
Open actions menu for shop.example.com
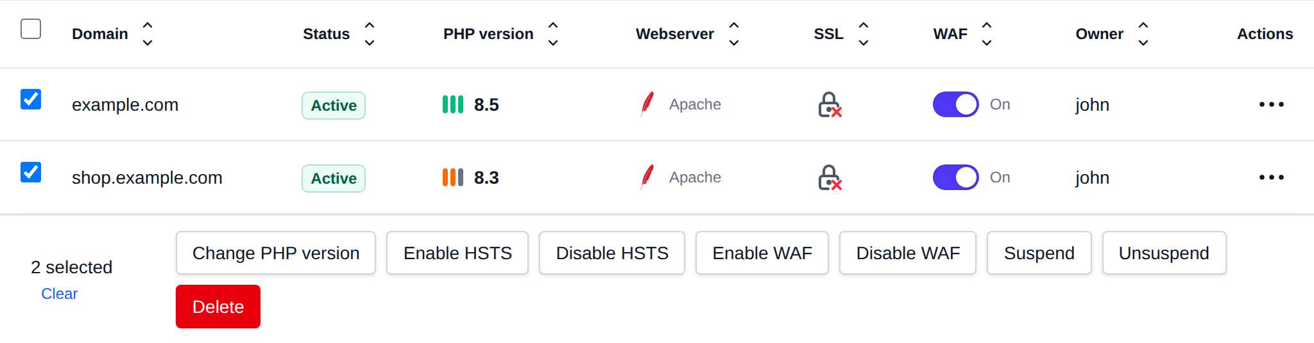click(x=1271, y=177)
